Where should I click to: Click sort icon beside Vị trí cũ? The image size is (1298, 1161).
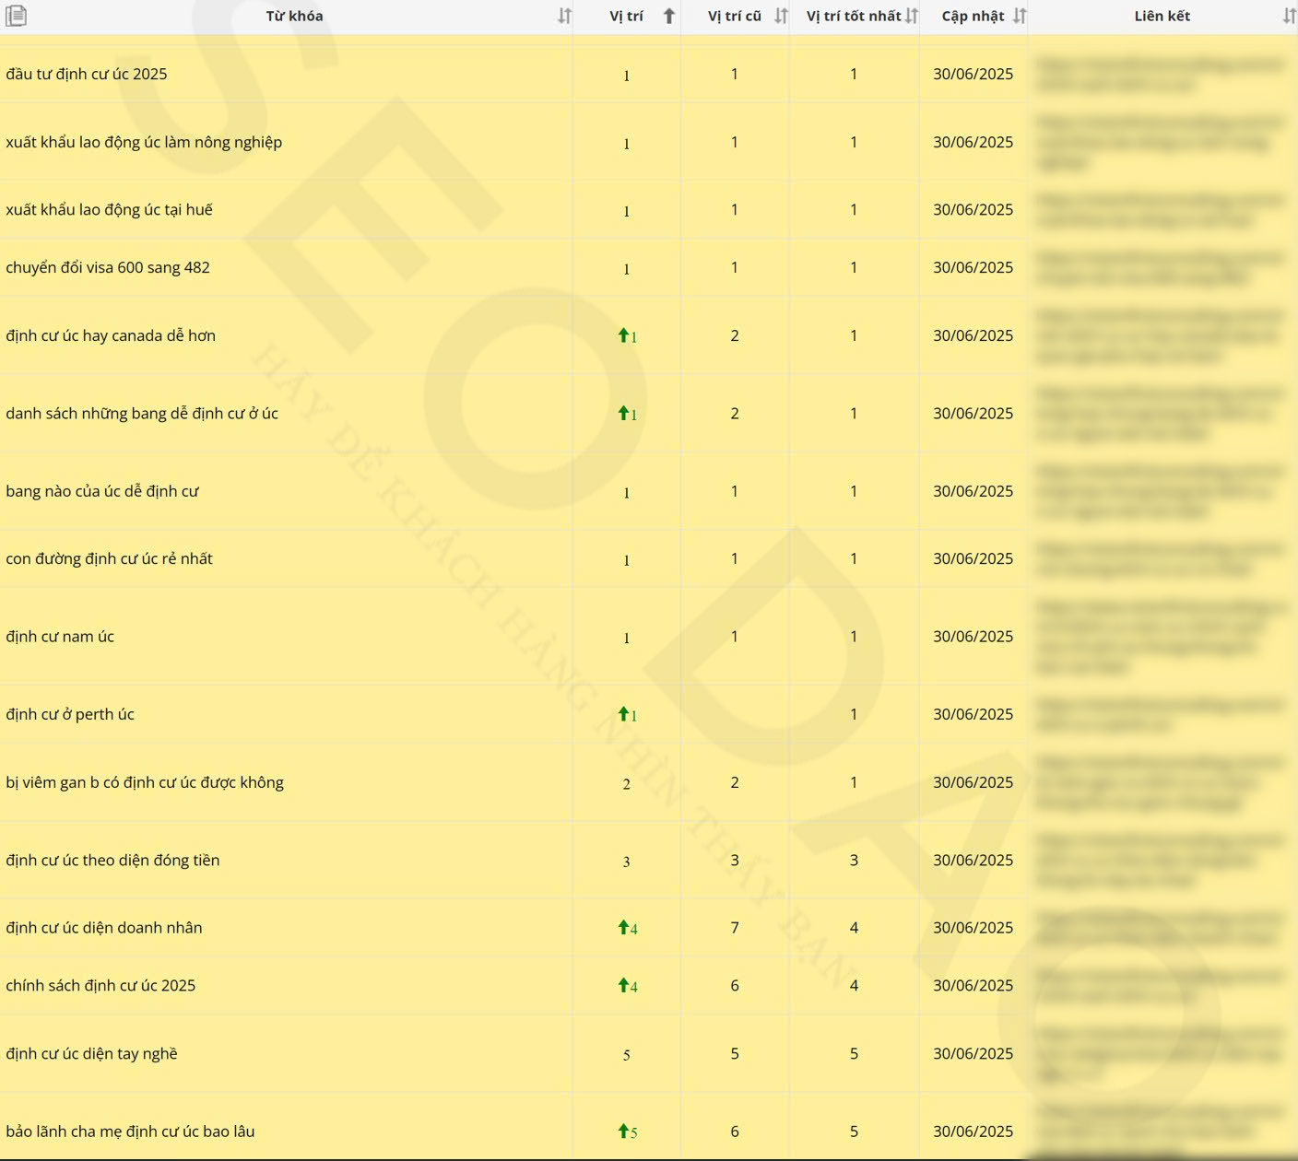[781, 16]
